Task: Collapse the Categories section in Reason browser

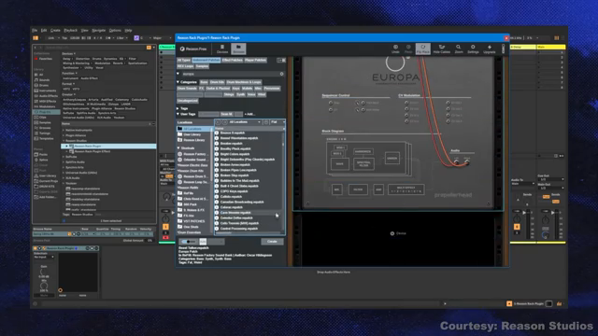Action: point(178,82)
